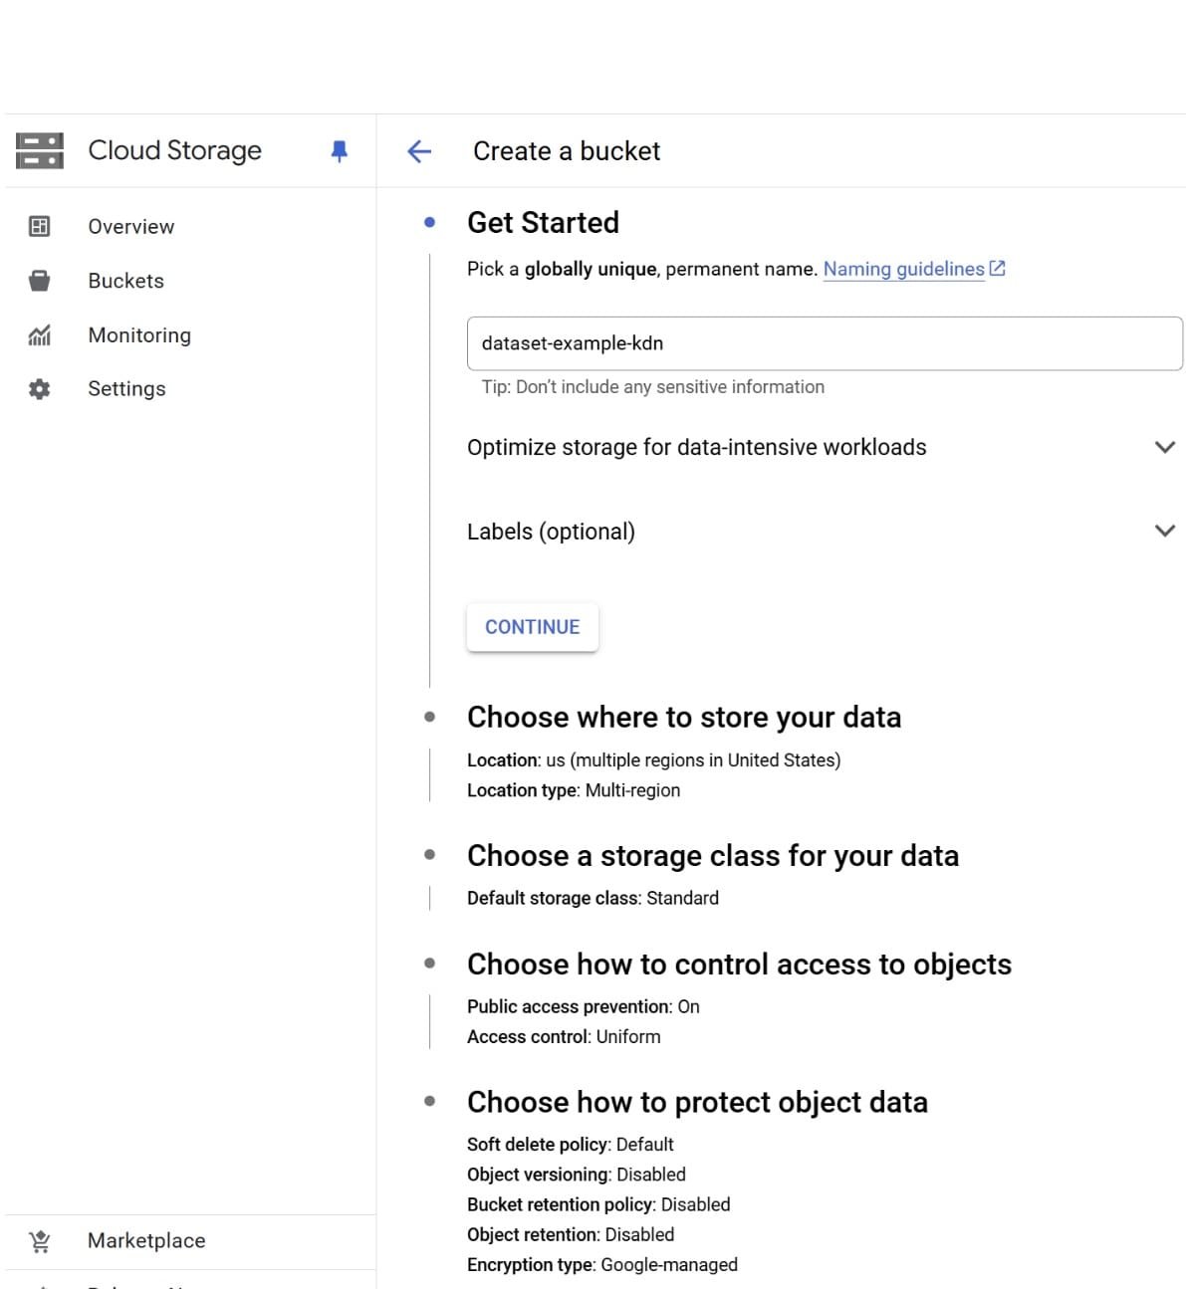Open the Choose a storage class step

click(712, 856)
